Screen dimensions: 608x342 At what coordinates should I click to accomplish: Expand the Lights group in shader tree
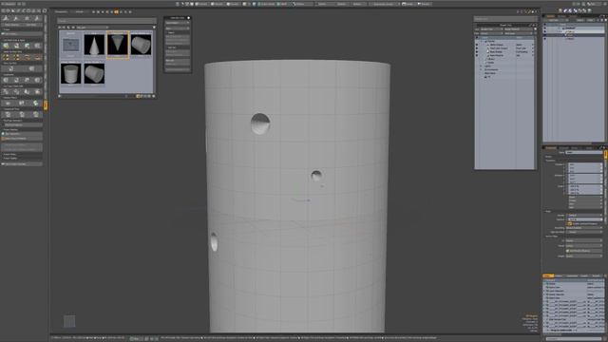tap(482, 66)
